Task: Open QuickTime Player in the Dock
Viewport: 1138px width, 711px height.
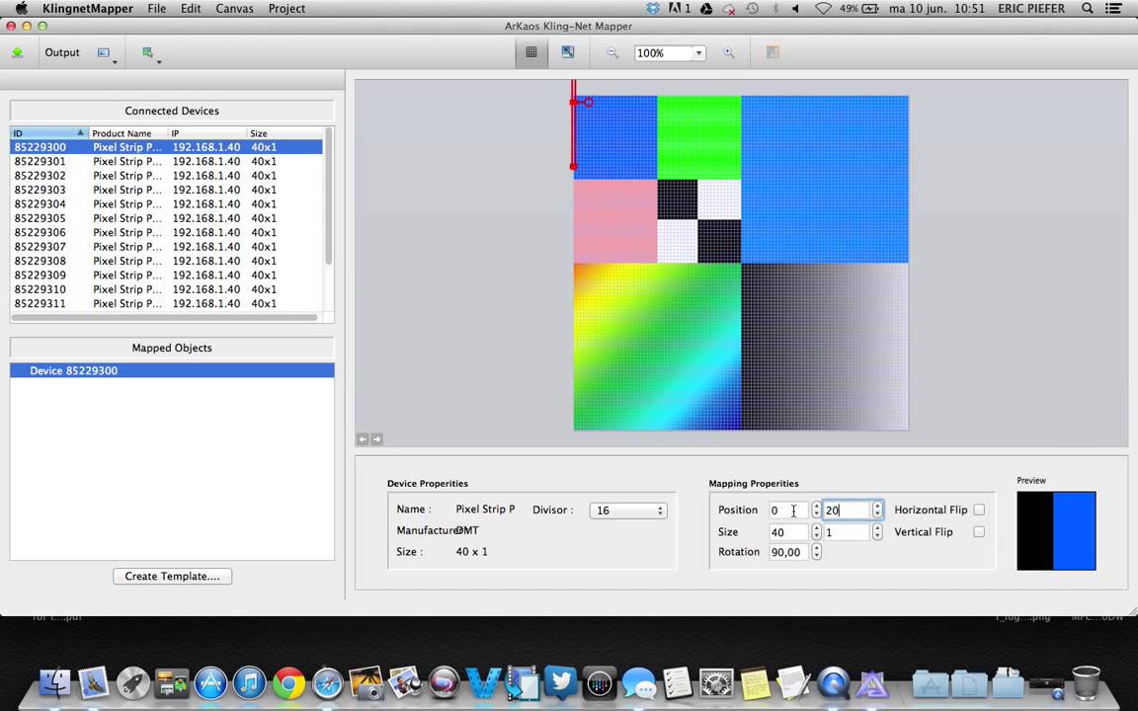Action: [833, 682]
